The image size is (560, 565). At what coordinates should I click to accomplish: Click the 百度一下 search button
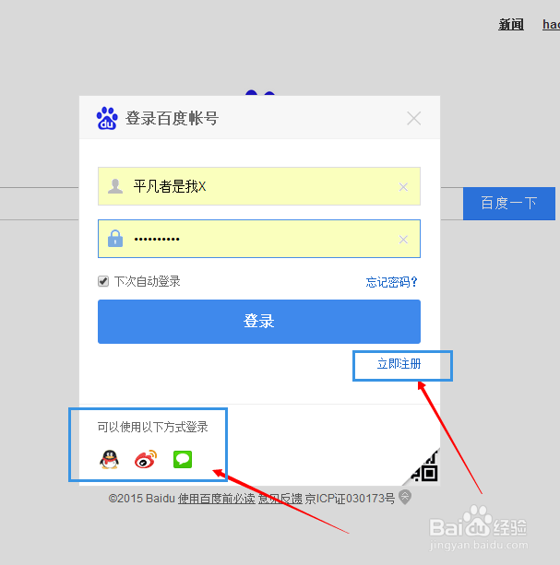coord(508,203)
